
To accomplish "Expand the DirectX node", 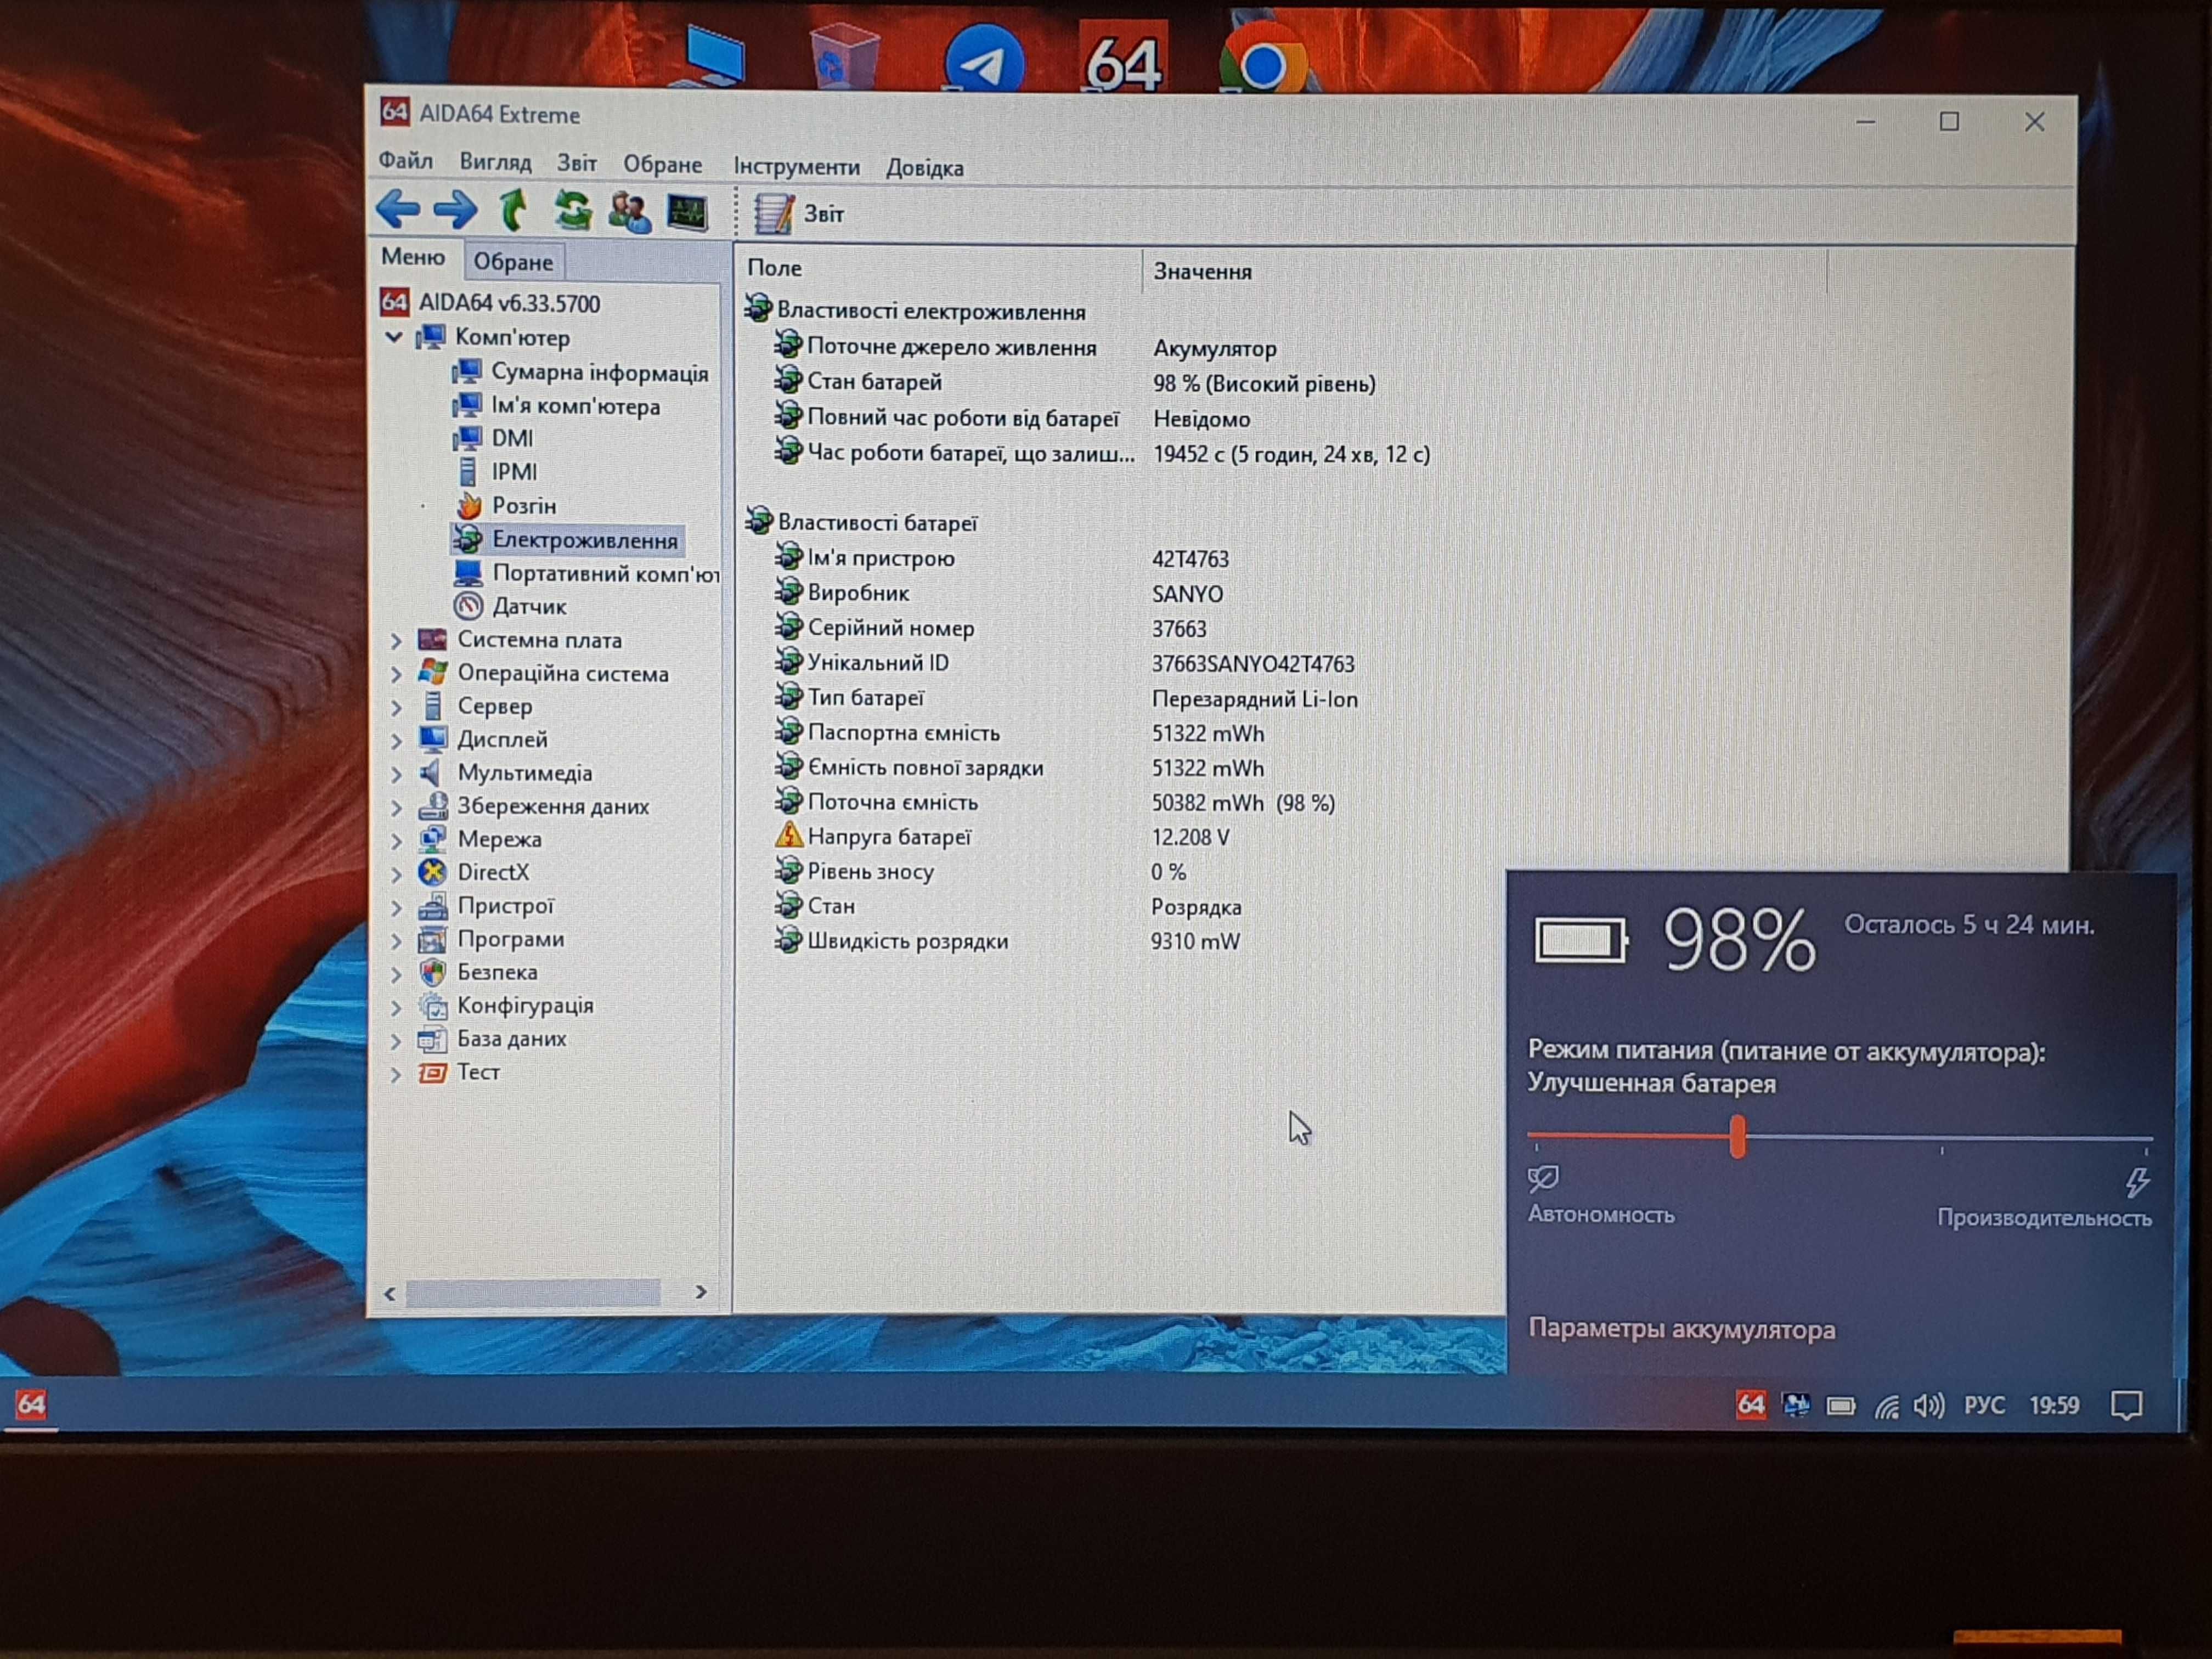I will coord(395,873).
